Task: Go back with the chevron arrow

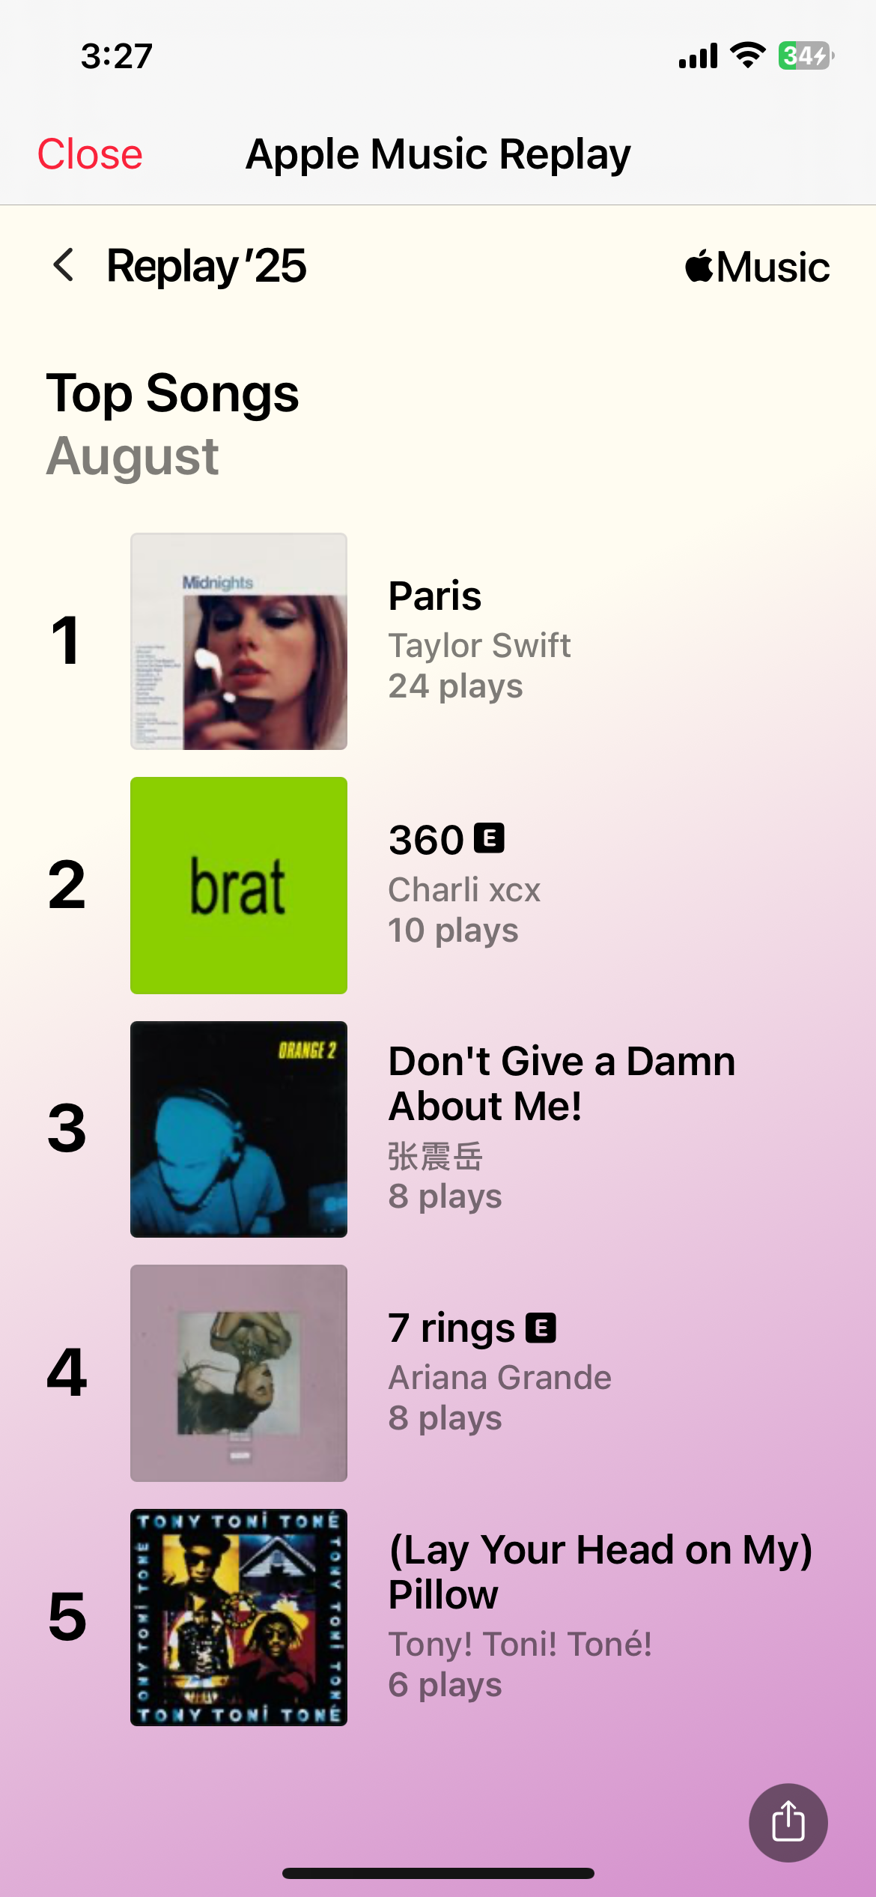Action: 64,265
